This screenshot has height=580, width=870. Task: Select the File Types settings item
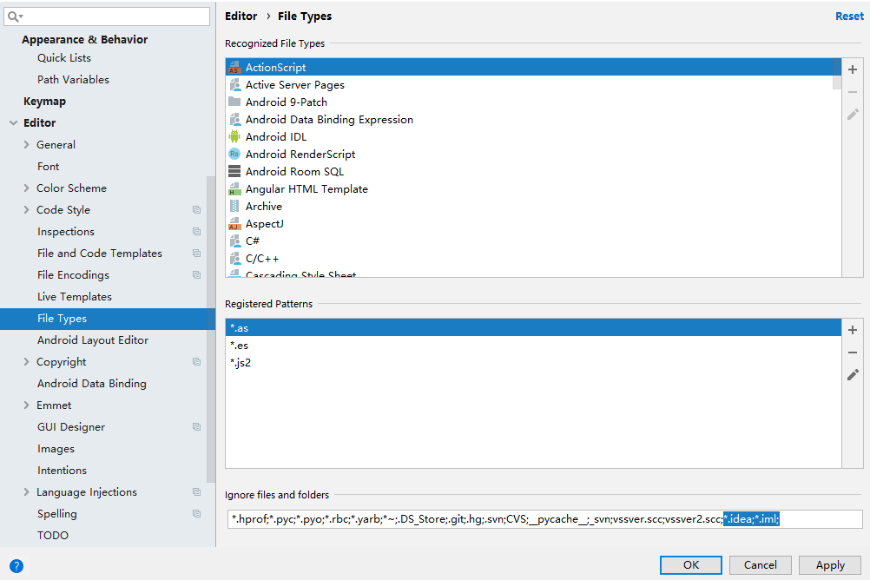108,319
